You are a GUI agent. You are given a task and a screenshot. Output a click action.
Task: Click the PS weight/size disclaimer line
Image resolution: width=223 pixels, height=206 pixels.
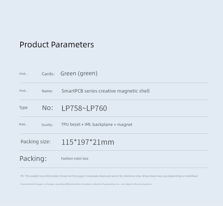(109, 176)
